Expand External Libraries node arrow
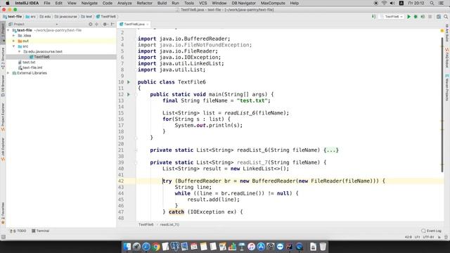450x253 pixels. (8, 73)
